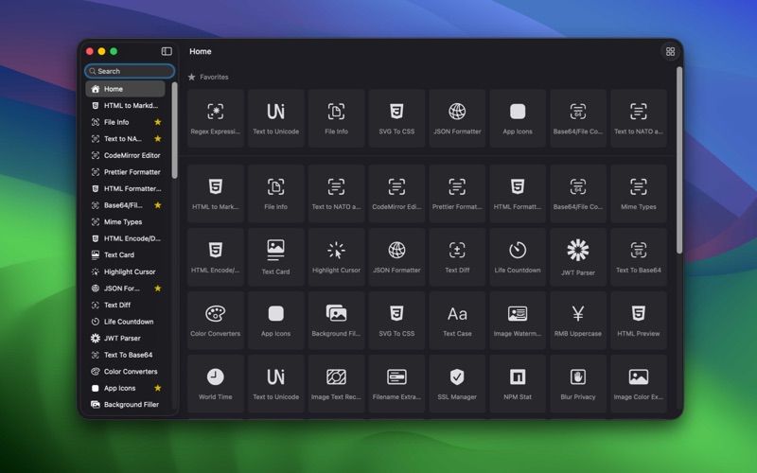Image resolution: width=757 pixels, height=473 pixels.
Task: Open the Life Countdown tile
Action: [x=518, y=256]
